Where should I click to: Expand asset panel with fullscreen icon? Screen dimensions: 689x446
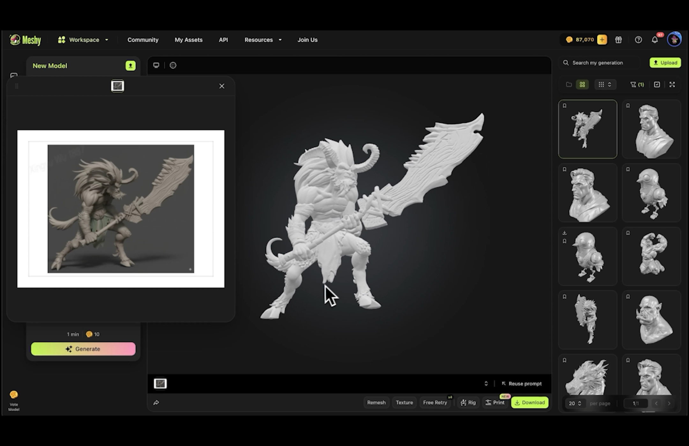click(672, 84)
